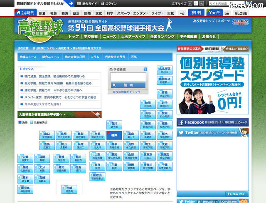Focus the 学校検索 text input

point(128,77)
